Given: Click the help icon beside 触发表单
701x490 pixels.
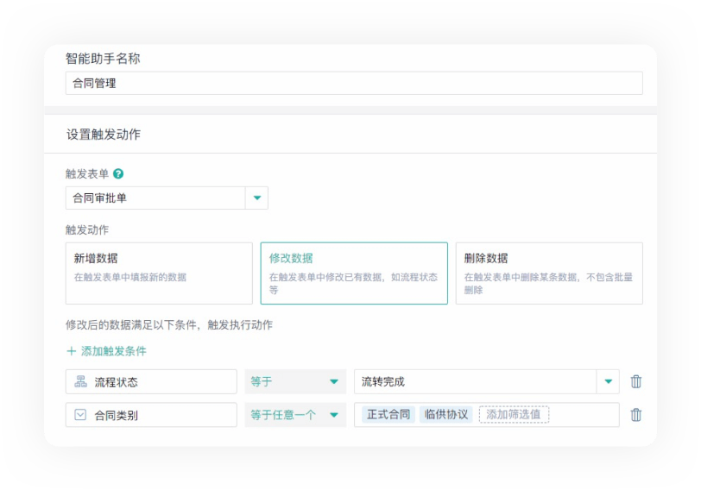Looking at the screenshot, I should click(x=118, y=173).
